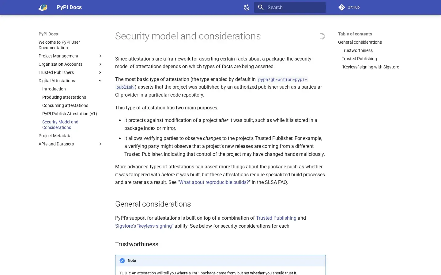Click the Trustworthiness subsection heading
The width and height of the screenshot is (441, 275).
[x=137, y=244]
